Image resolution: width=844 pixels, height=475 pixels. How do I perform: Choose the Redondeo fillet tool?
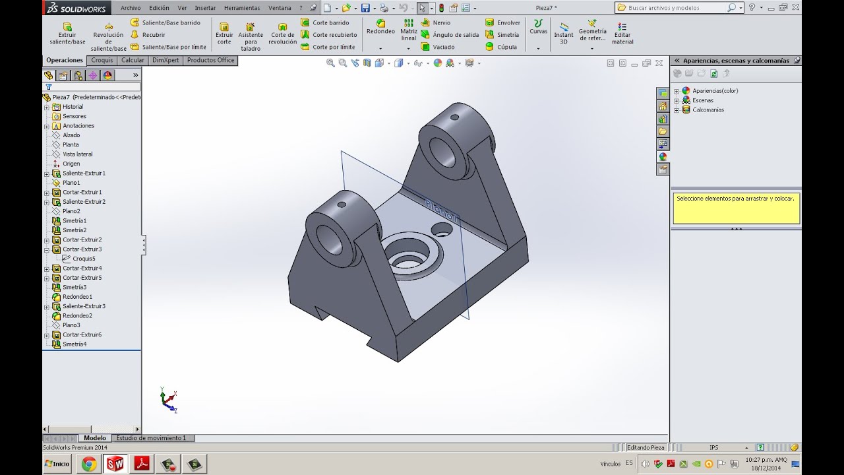(380, 27)
